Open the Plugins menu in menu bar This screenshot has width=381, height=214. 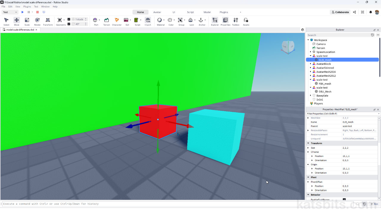point(27,7)
